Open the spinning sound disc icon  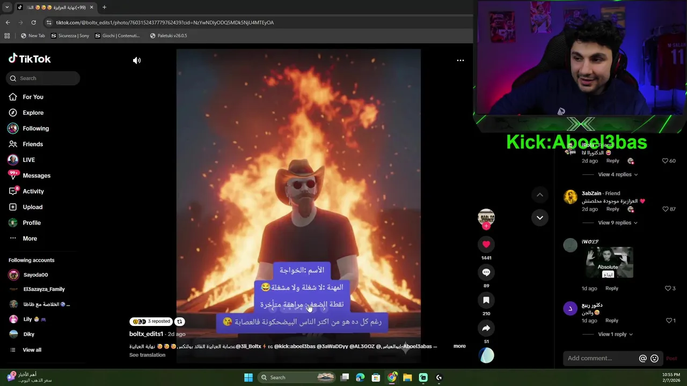pyautogui.click(x=486, y=355)
